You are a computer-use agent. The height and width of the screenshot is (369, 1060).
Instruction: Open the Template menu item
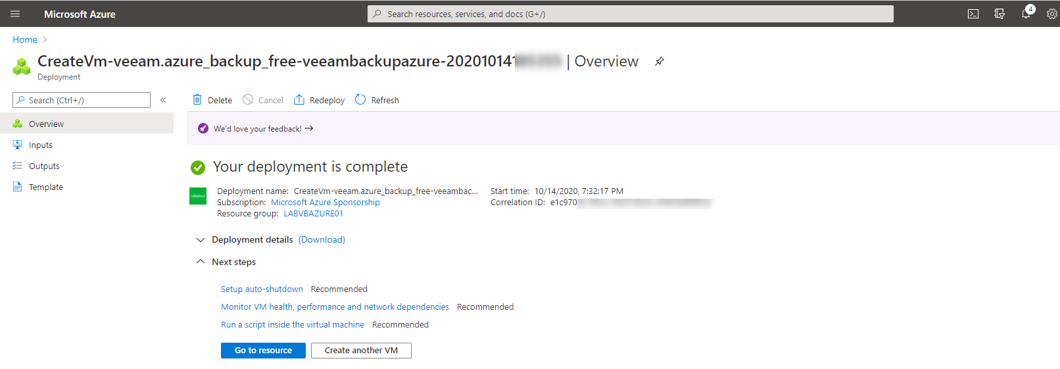87,187
